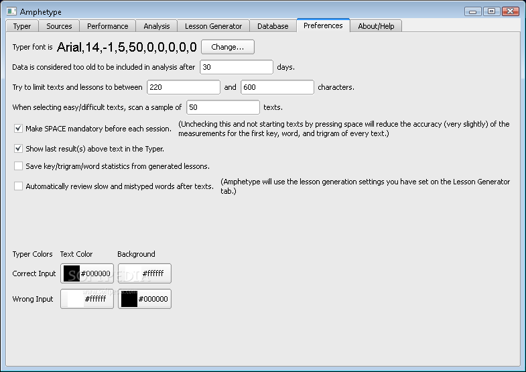Select the Preferences tab

tap(323, 25)
